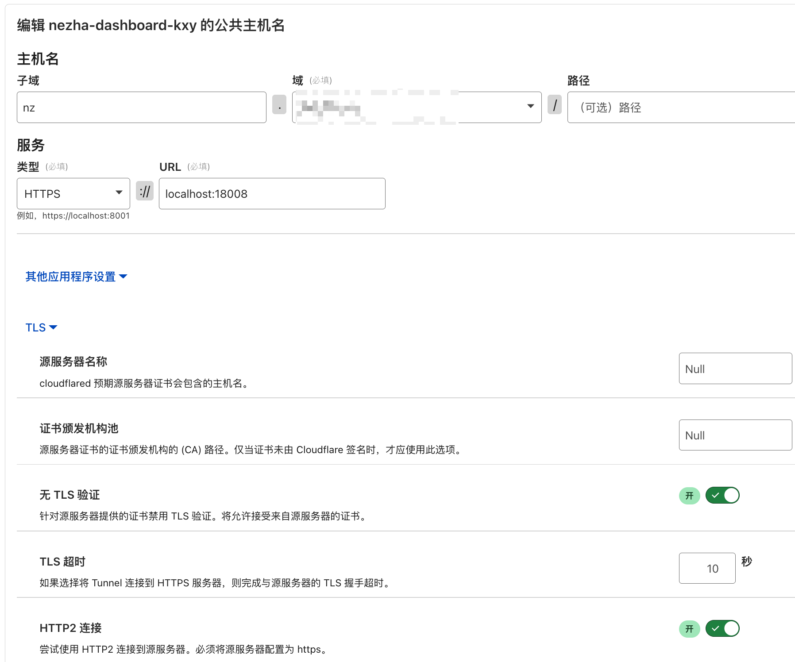Click the TLS section caret arrow
Image resolution: width=795 pixels, height=662 pixels.
point(53,327)
